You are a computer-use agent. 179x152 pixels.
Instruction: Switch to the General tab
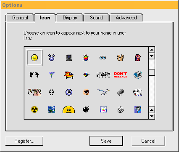point(20,18)
